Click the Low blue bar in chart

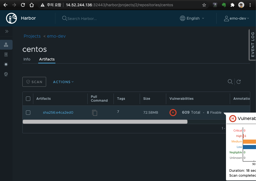[x=249, y=147]
